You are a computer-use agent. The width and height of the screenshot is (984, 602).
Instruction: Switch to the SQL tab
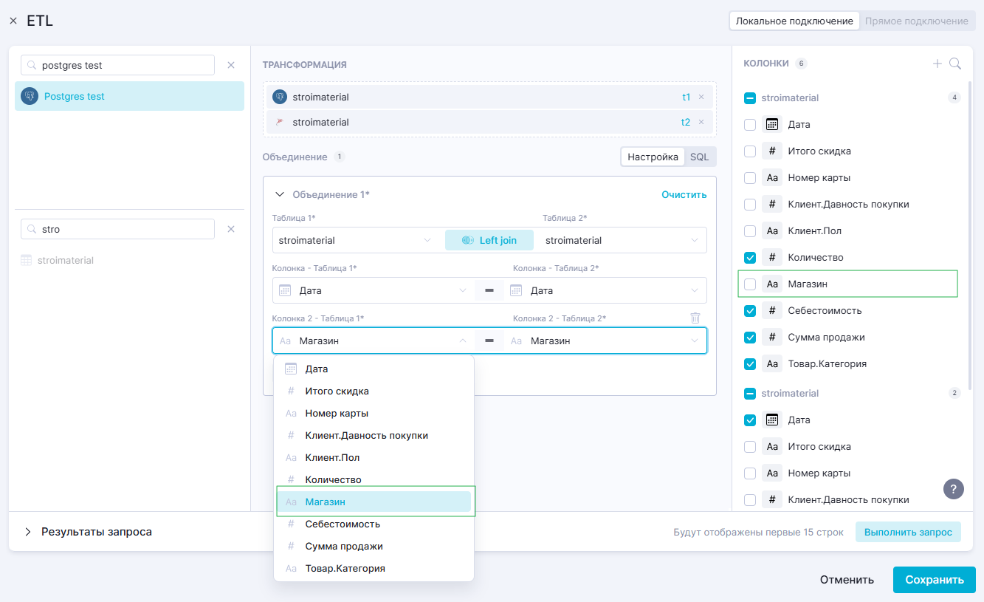[699, 157]
